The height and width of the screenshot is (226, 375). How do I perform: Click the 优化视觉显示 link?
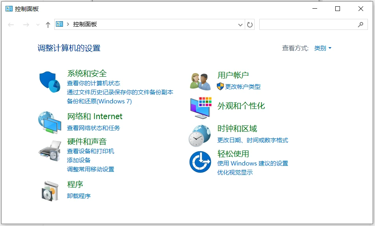(235, 173)
